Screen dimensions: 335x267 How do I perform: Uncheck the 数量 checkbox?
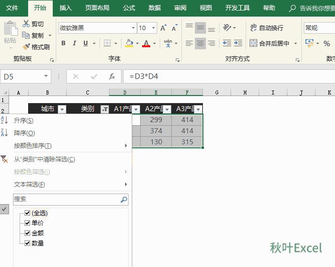[27, 243]
